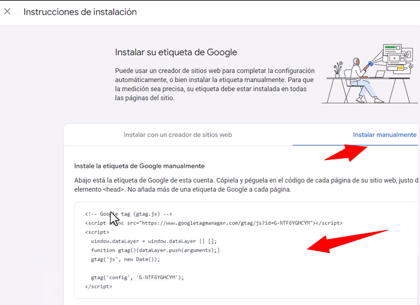Click the gtag('js', new Date()) line

pyautogui.click(x=125, y=259)
